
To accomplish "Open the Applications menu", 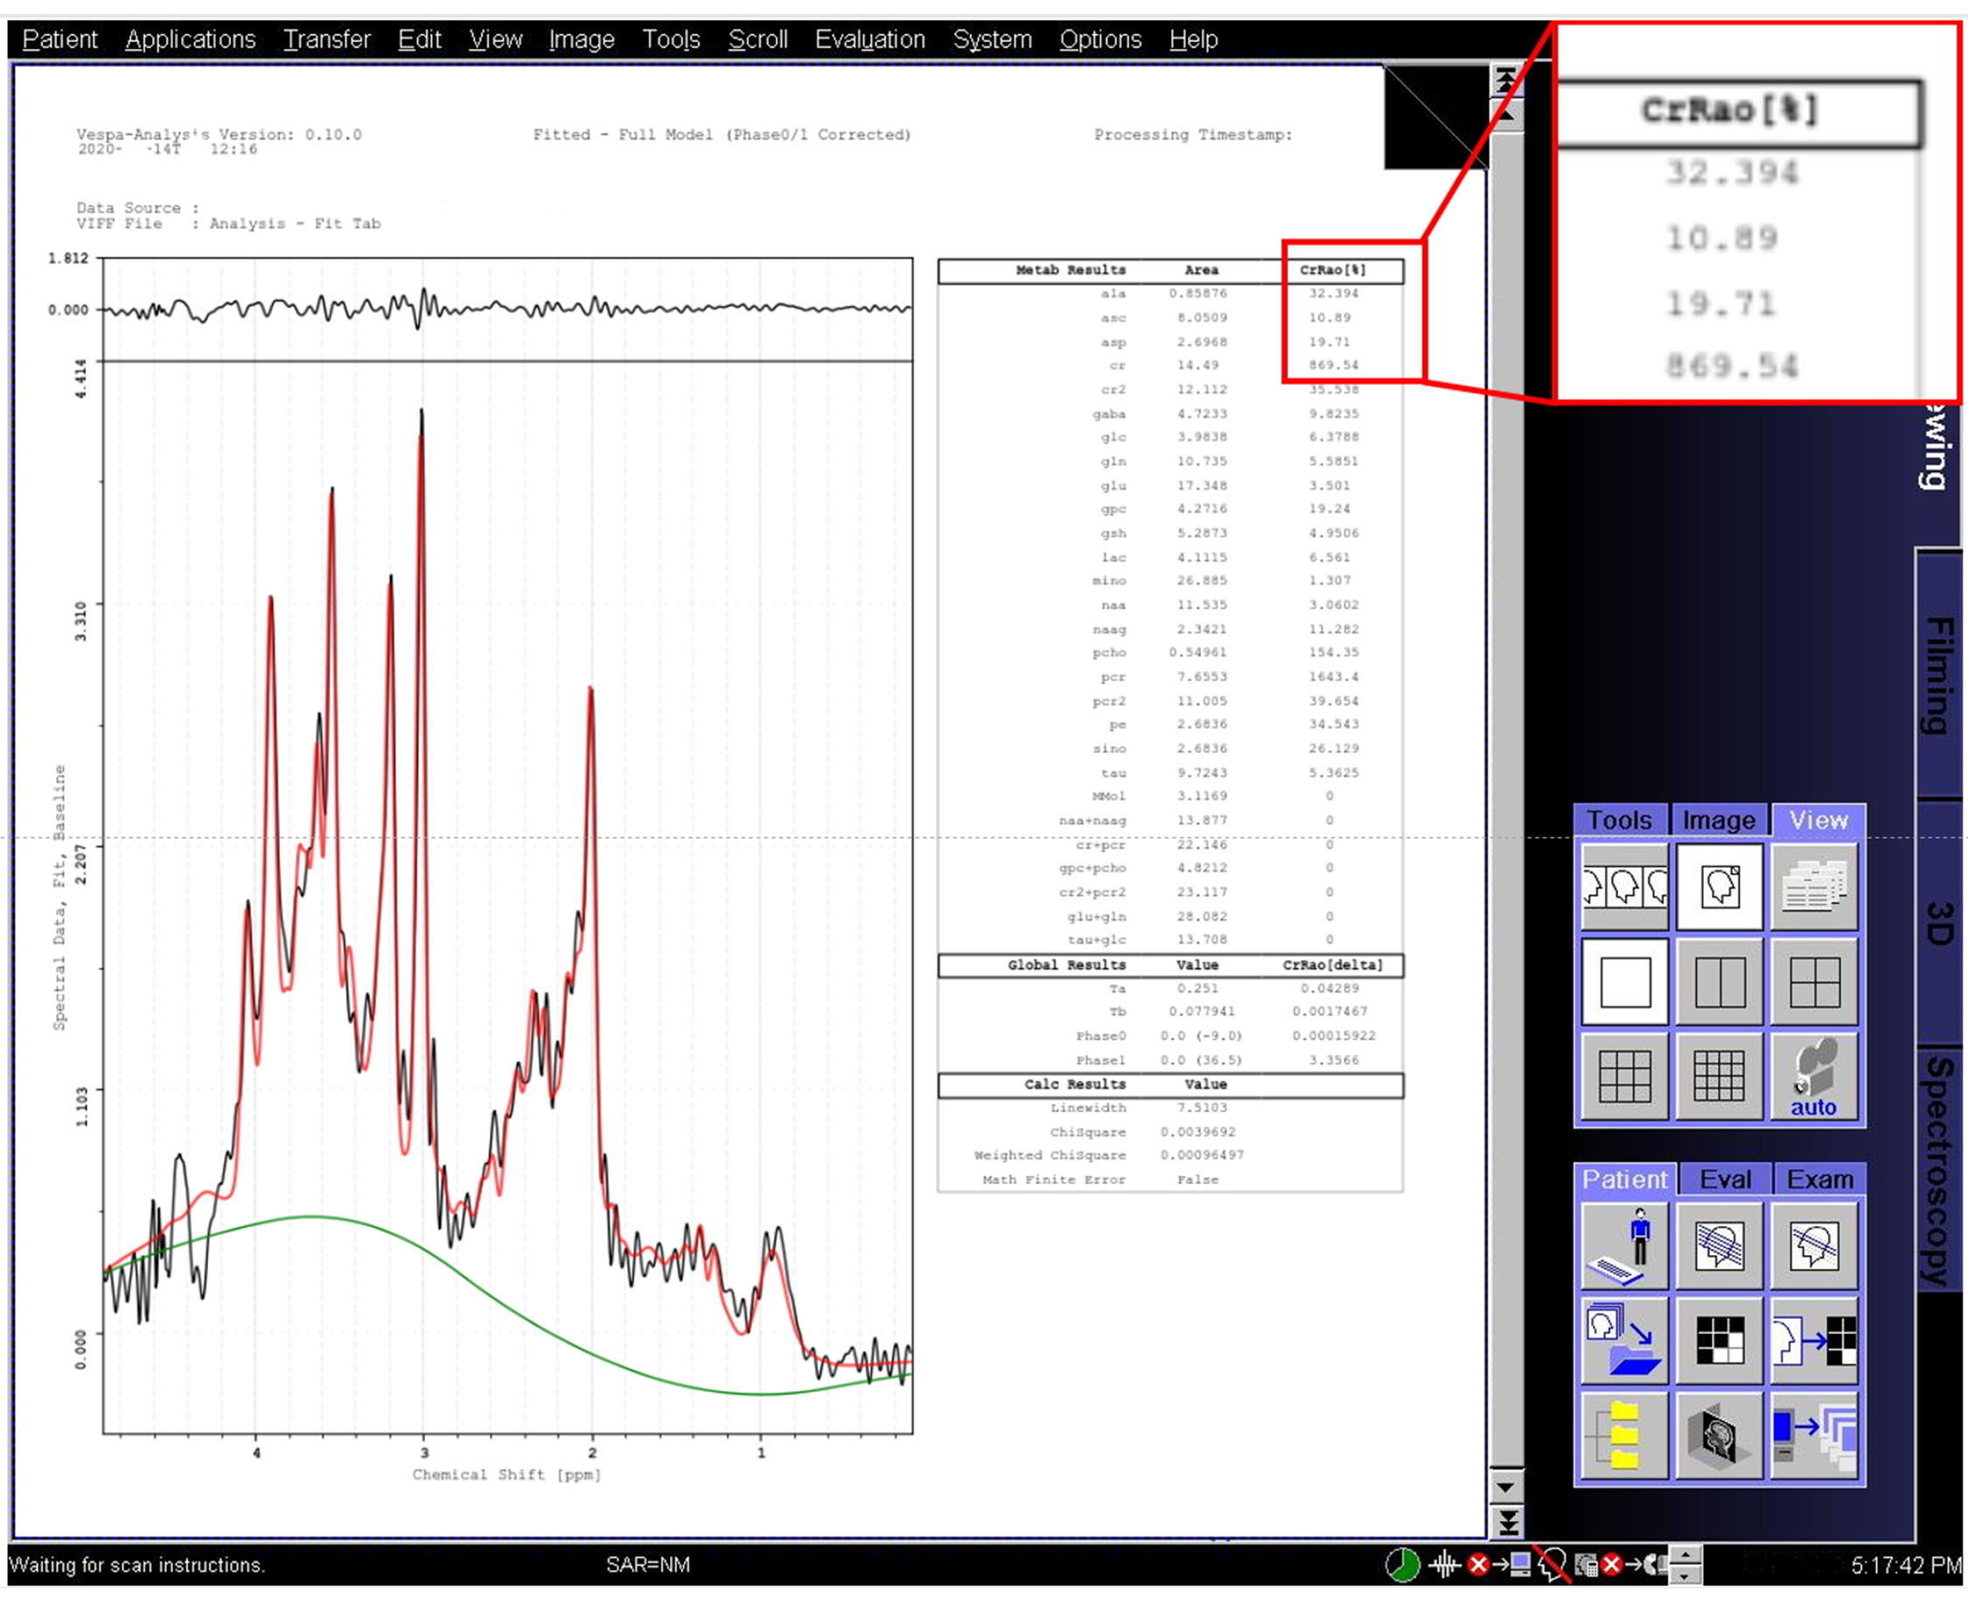I will [x=191, y=39].
